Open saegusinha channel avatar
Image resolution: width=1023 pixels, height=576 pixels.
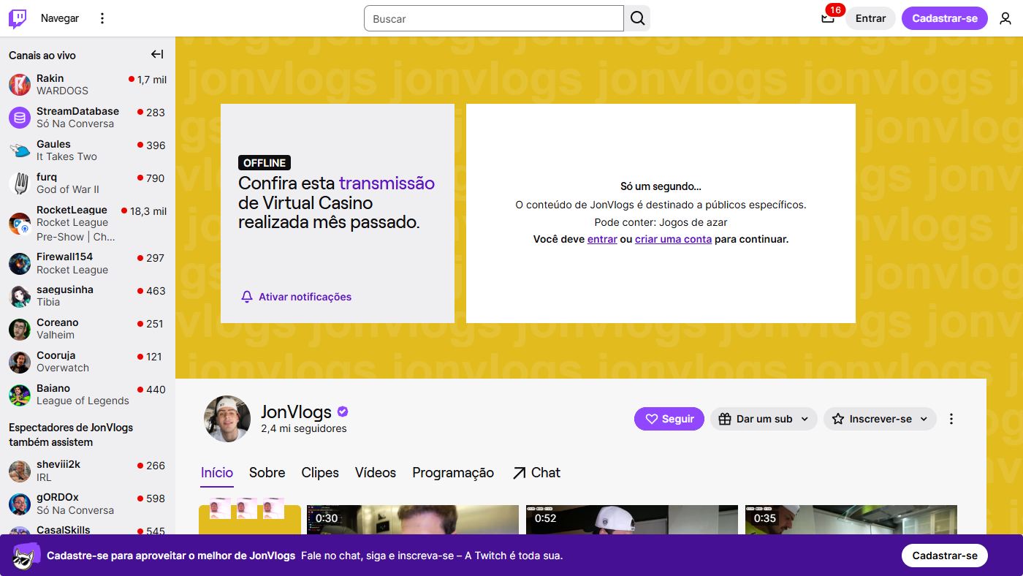(x=20, y=296)
